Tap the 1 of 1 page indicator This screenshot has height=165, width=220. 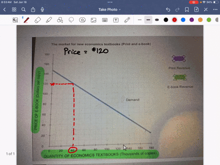point(10,154)
